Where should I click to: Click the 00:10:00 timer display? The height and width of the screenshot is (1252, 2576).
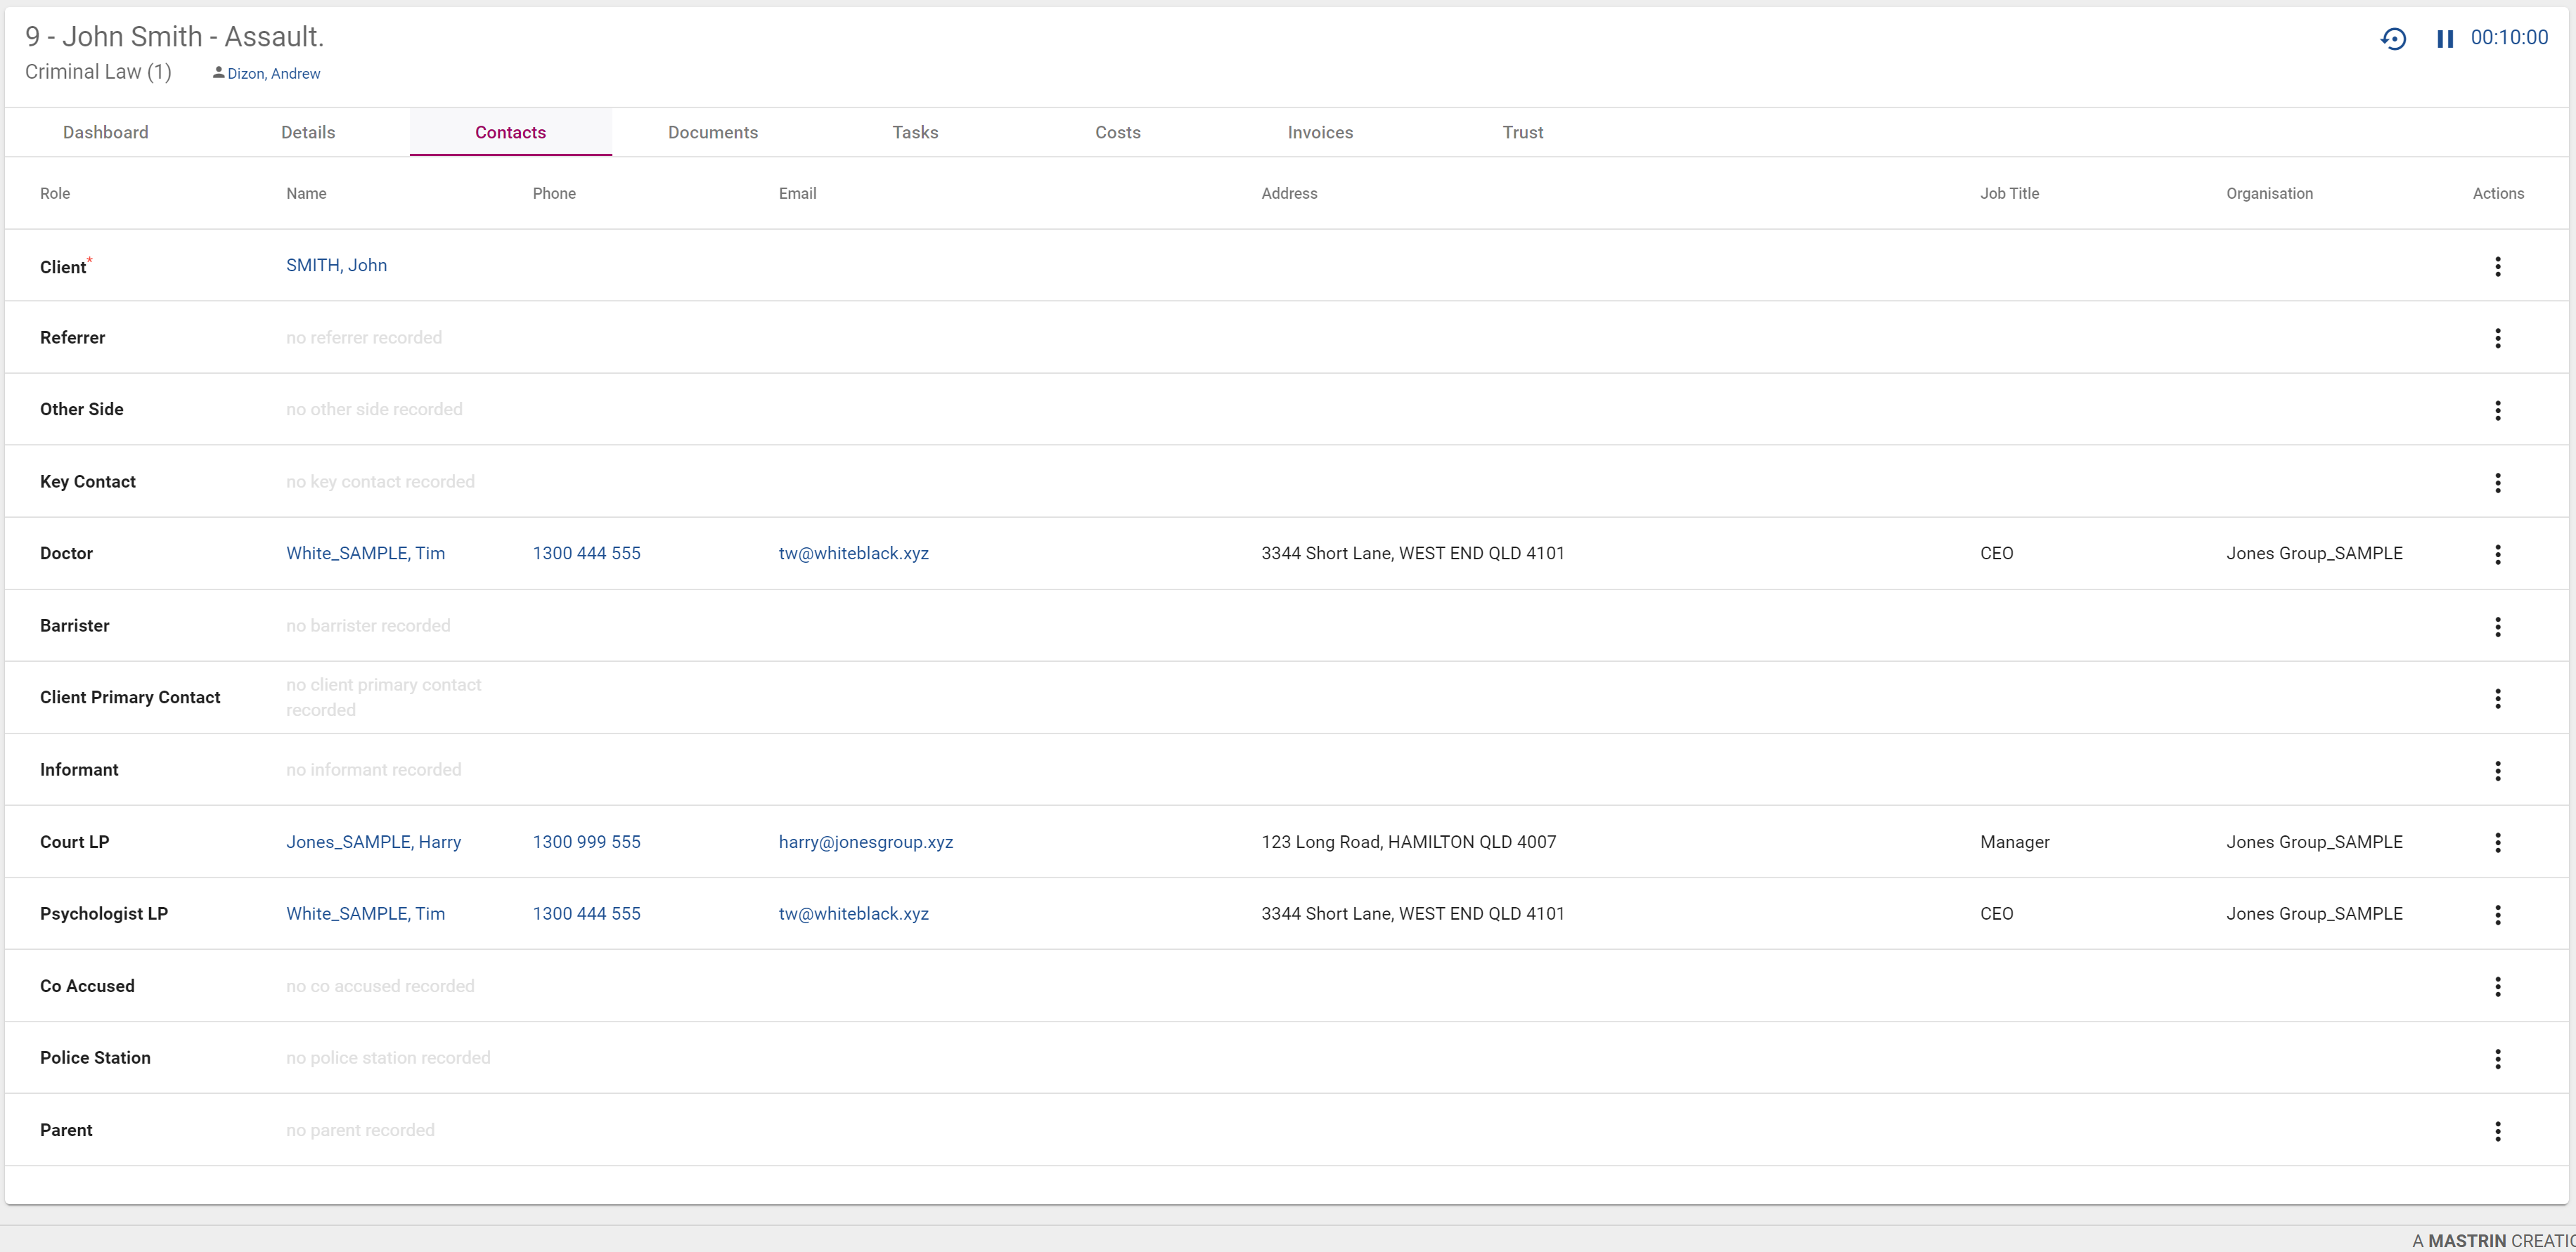click(2509, 38)
